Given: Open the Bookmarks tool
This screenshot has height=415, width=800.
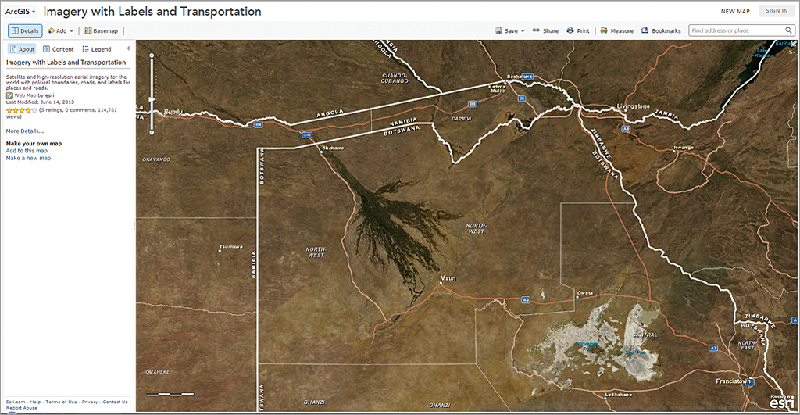Looking at the screenshot, I should [x=661, y=30].
